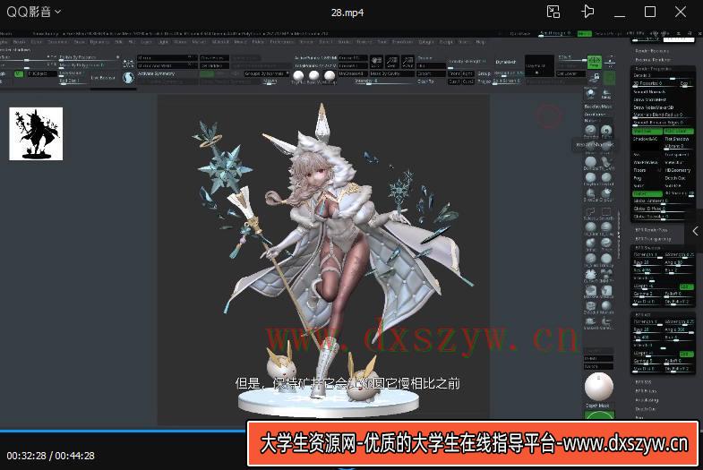Click the Del Lower button
The width and height of the screenshot is (703, 470).
(570, 73)
